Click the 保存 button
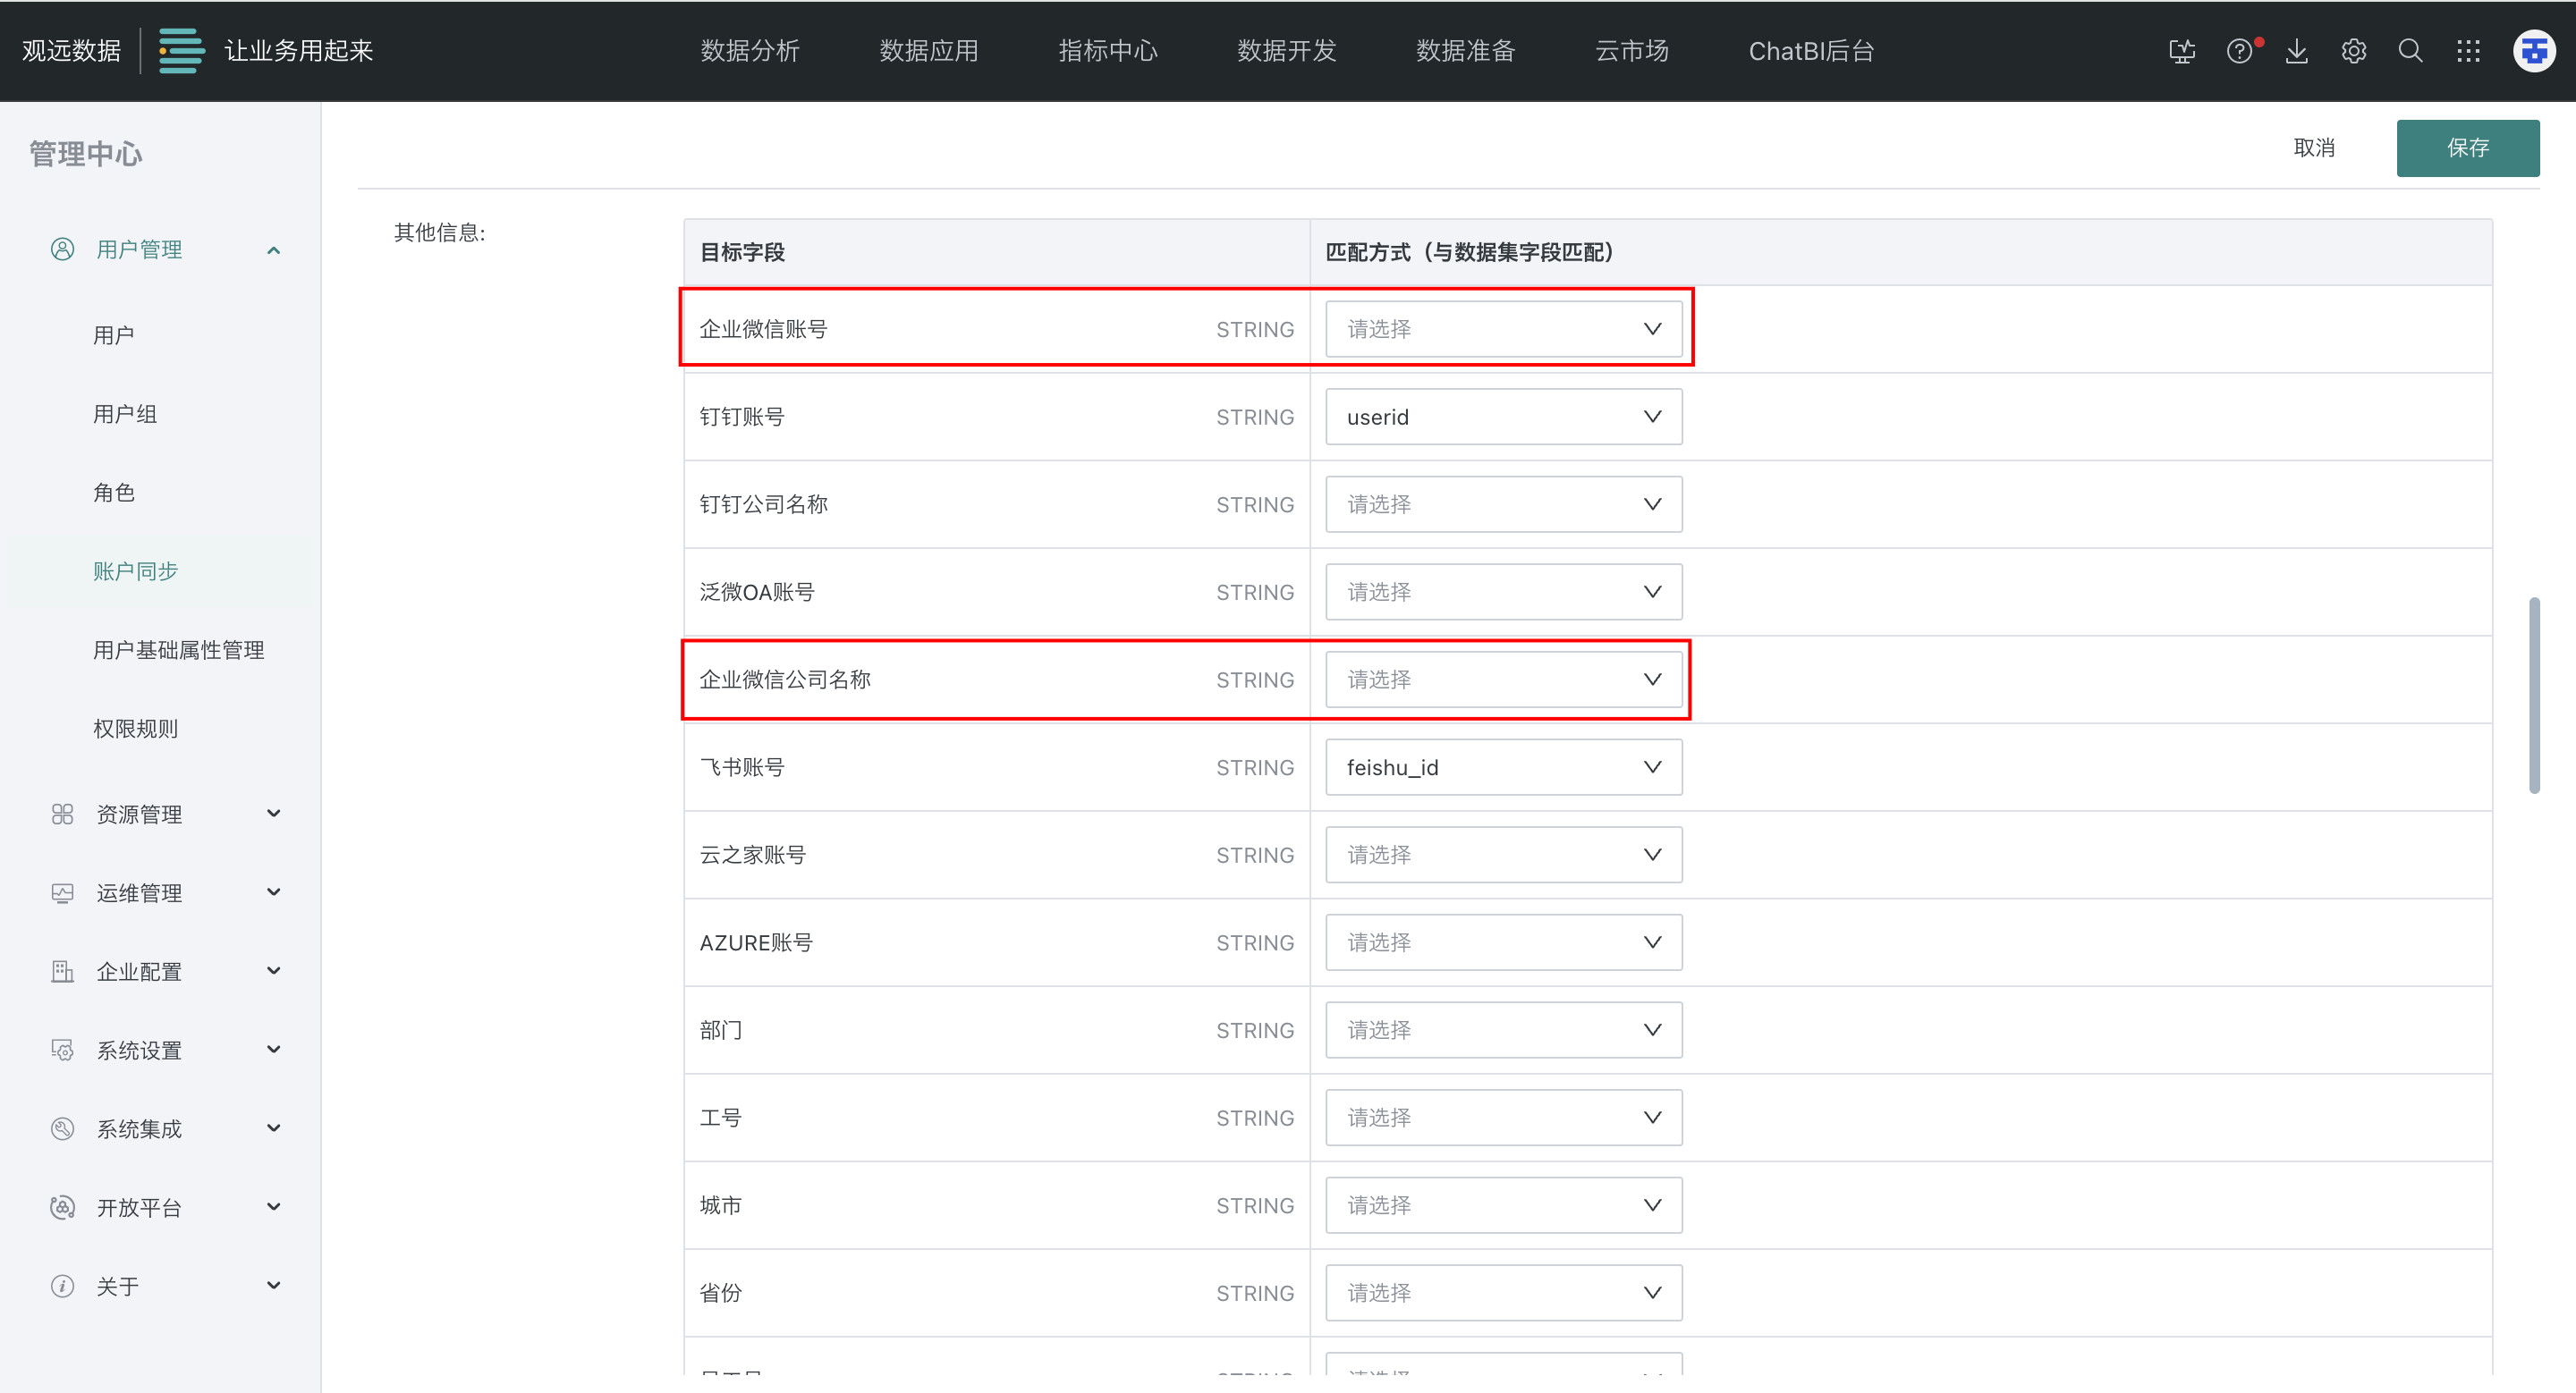 [2467, 148]
